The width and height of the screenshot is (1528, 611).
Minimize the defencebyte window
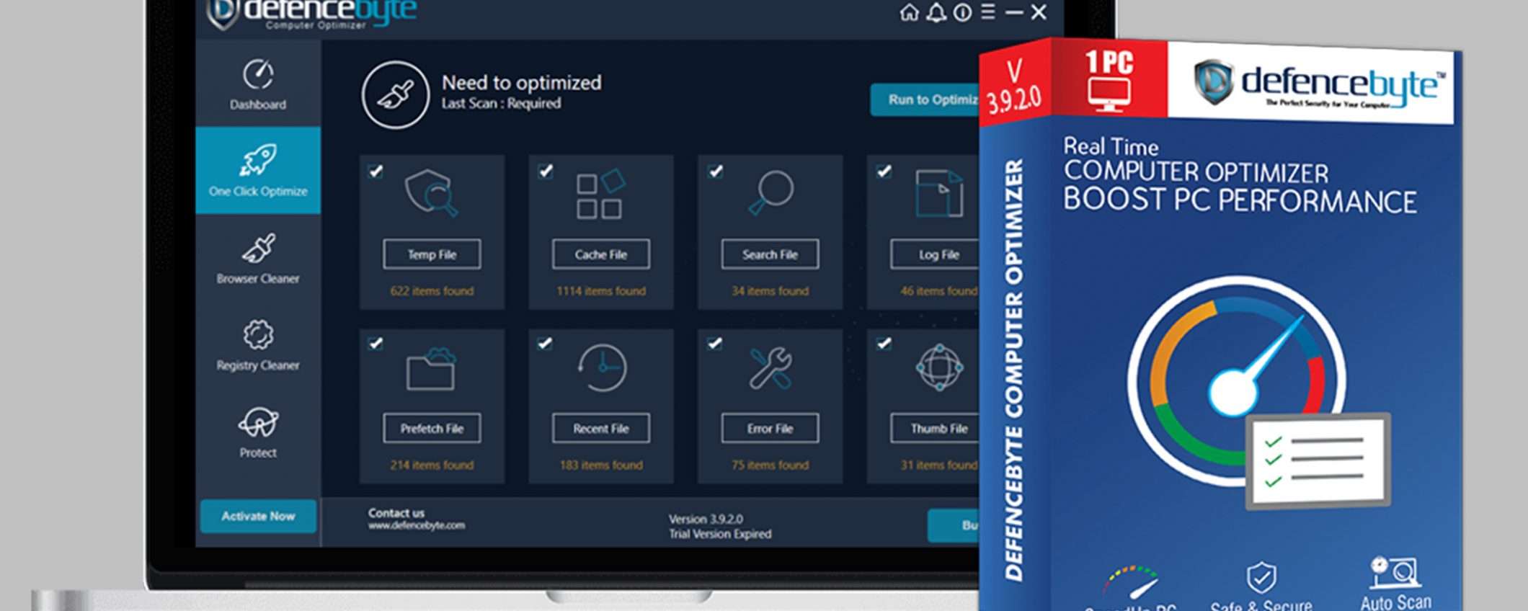click(x=1014, y=12)
